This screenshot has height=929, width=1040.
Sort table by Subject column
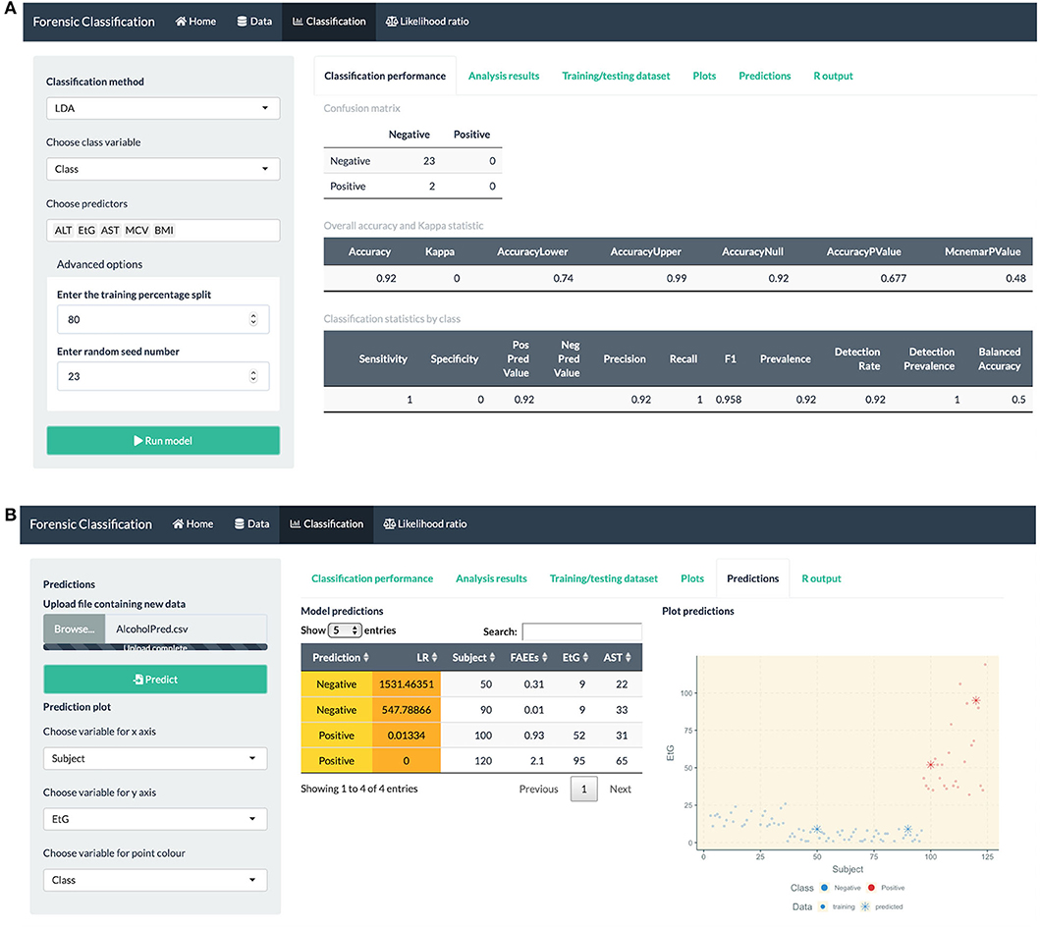pos(473,657)
